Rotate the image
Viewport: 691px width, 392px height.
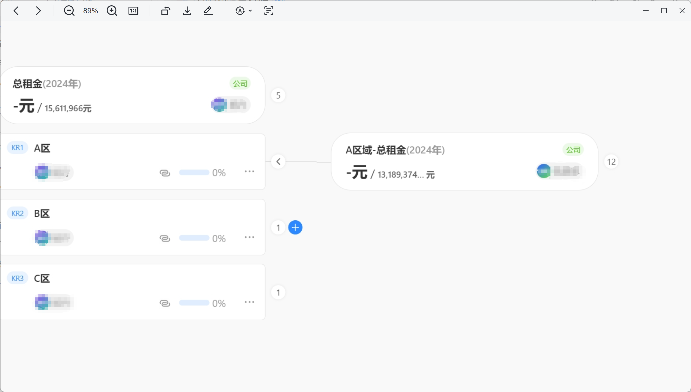click(166, 11)
